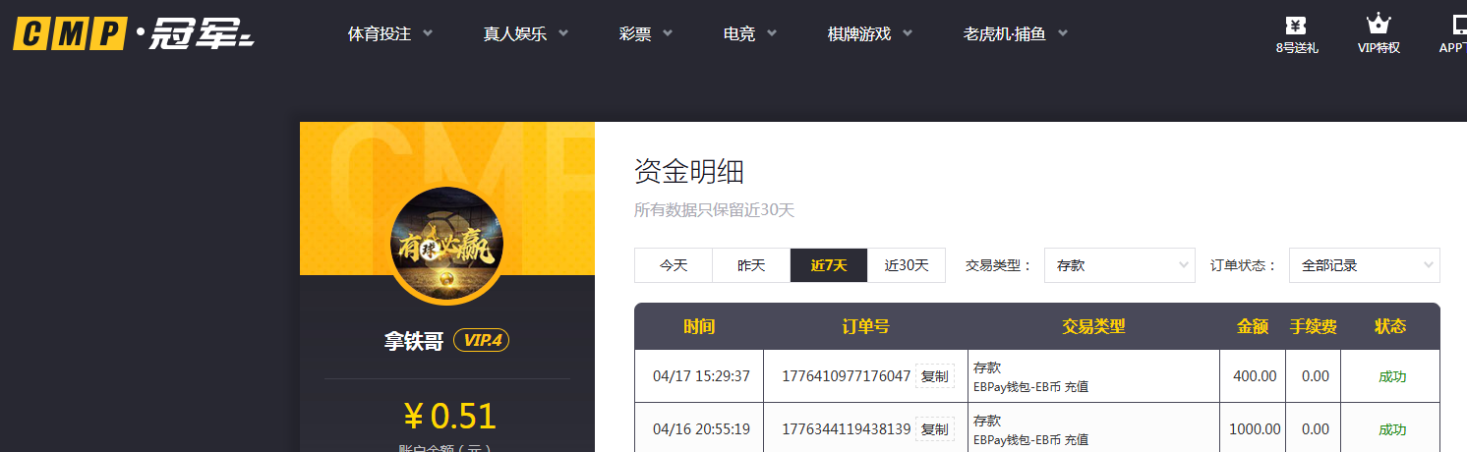This screenshot has width=1467, height=452.
Task: Open the 订单状态 dropdown showing 全部记录
Action: point(1365,265)
